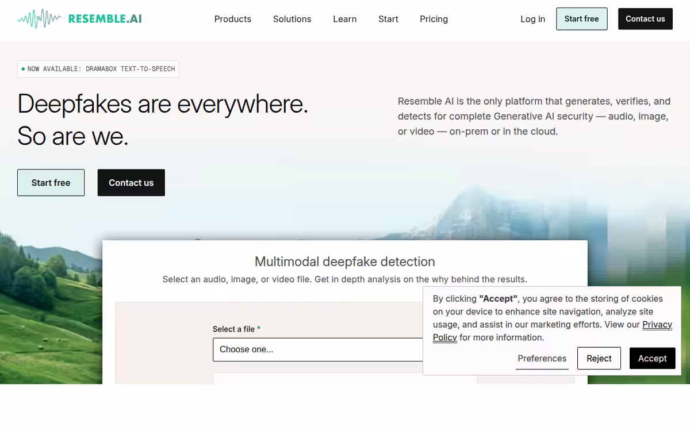Open cookie Preferences
The width and height of the screenshot is (690, 431).
(542, 359)
